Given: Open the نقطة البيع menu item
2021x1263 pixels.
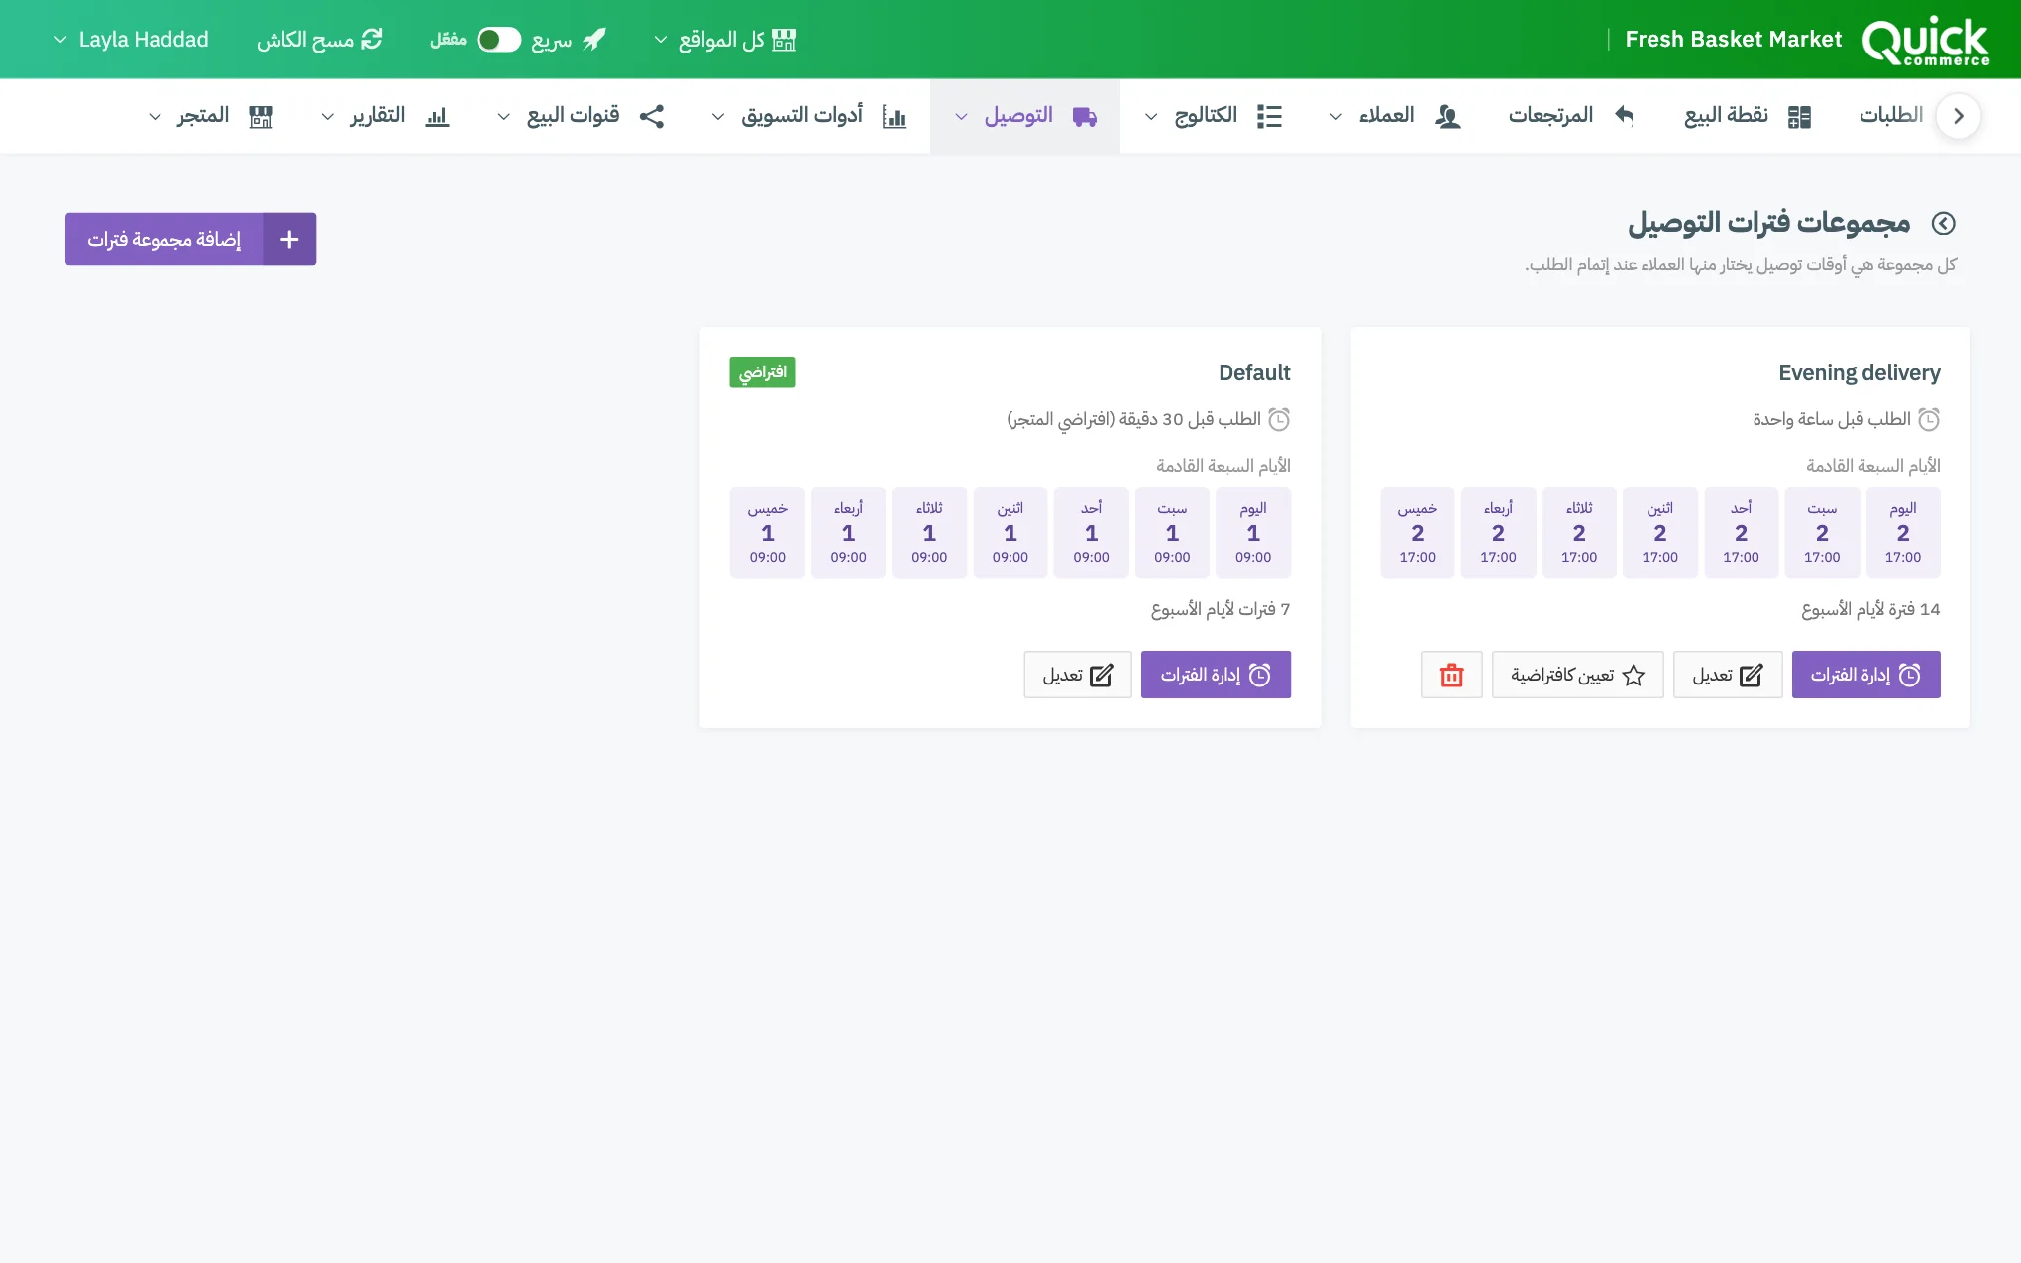Looking at the screenshot, I should coord(1748,116).
